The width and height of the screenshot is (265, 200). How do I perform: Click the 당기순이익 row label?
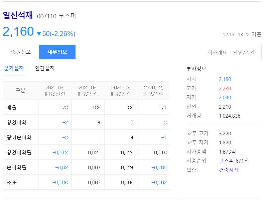(x=19, y=137)
